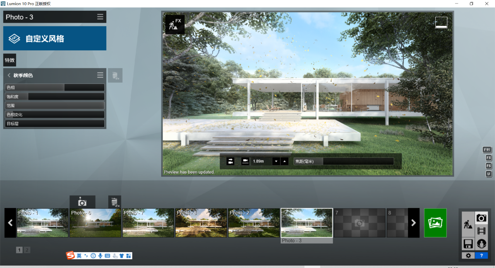The image size is (495, 268).
Task: Go to thumbnail page 2
Action: click(x=27, y=250)
